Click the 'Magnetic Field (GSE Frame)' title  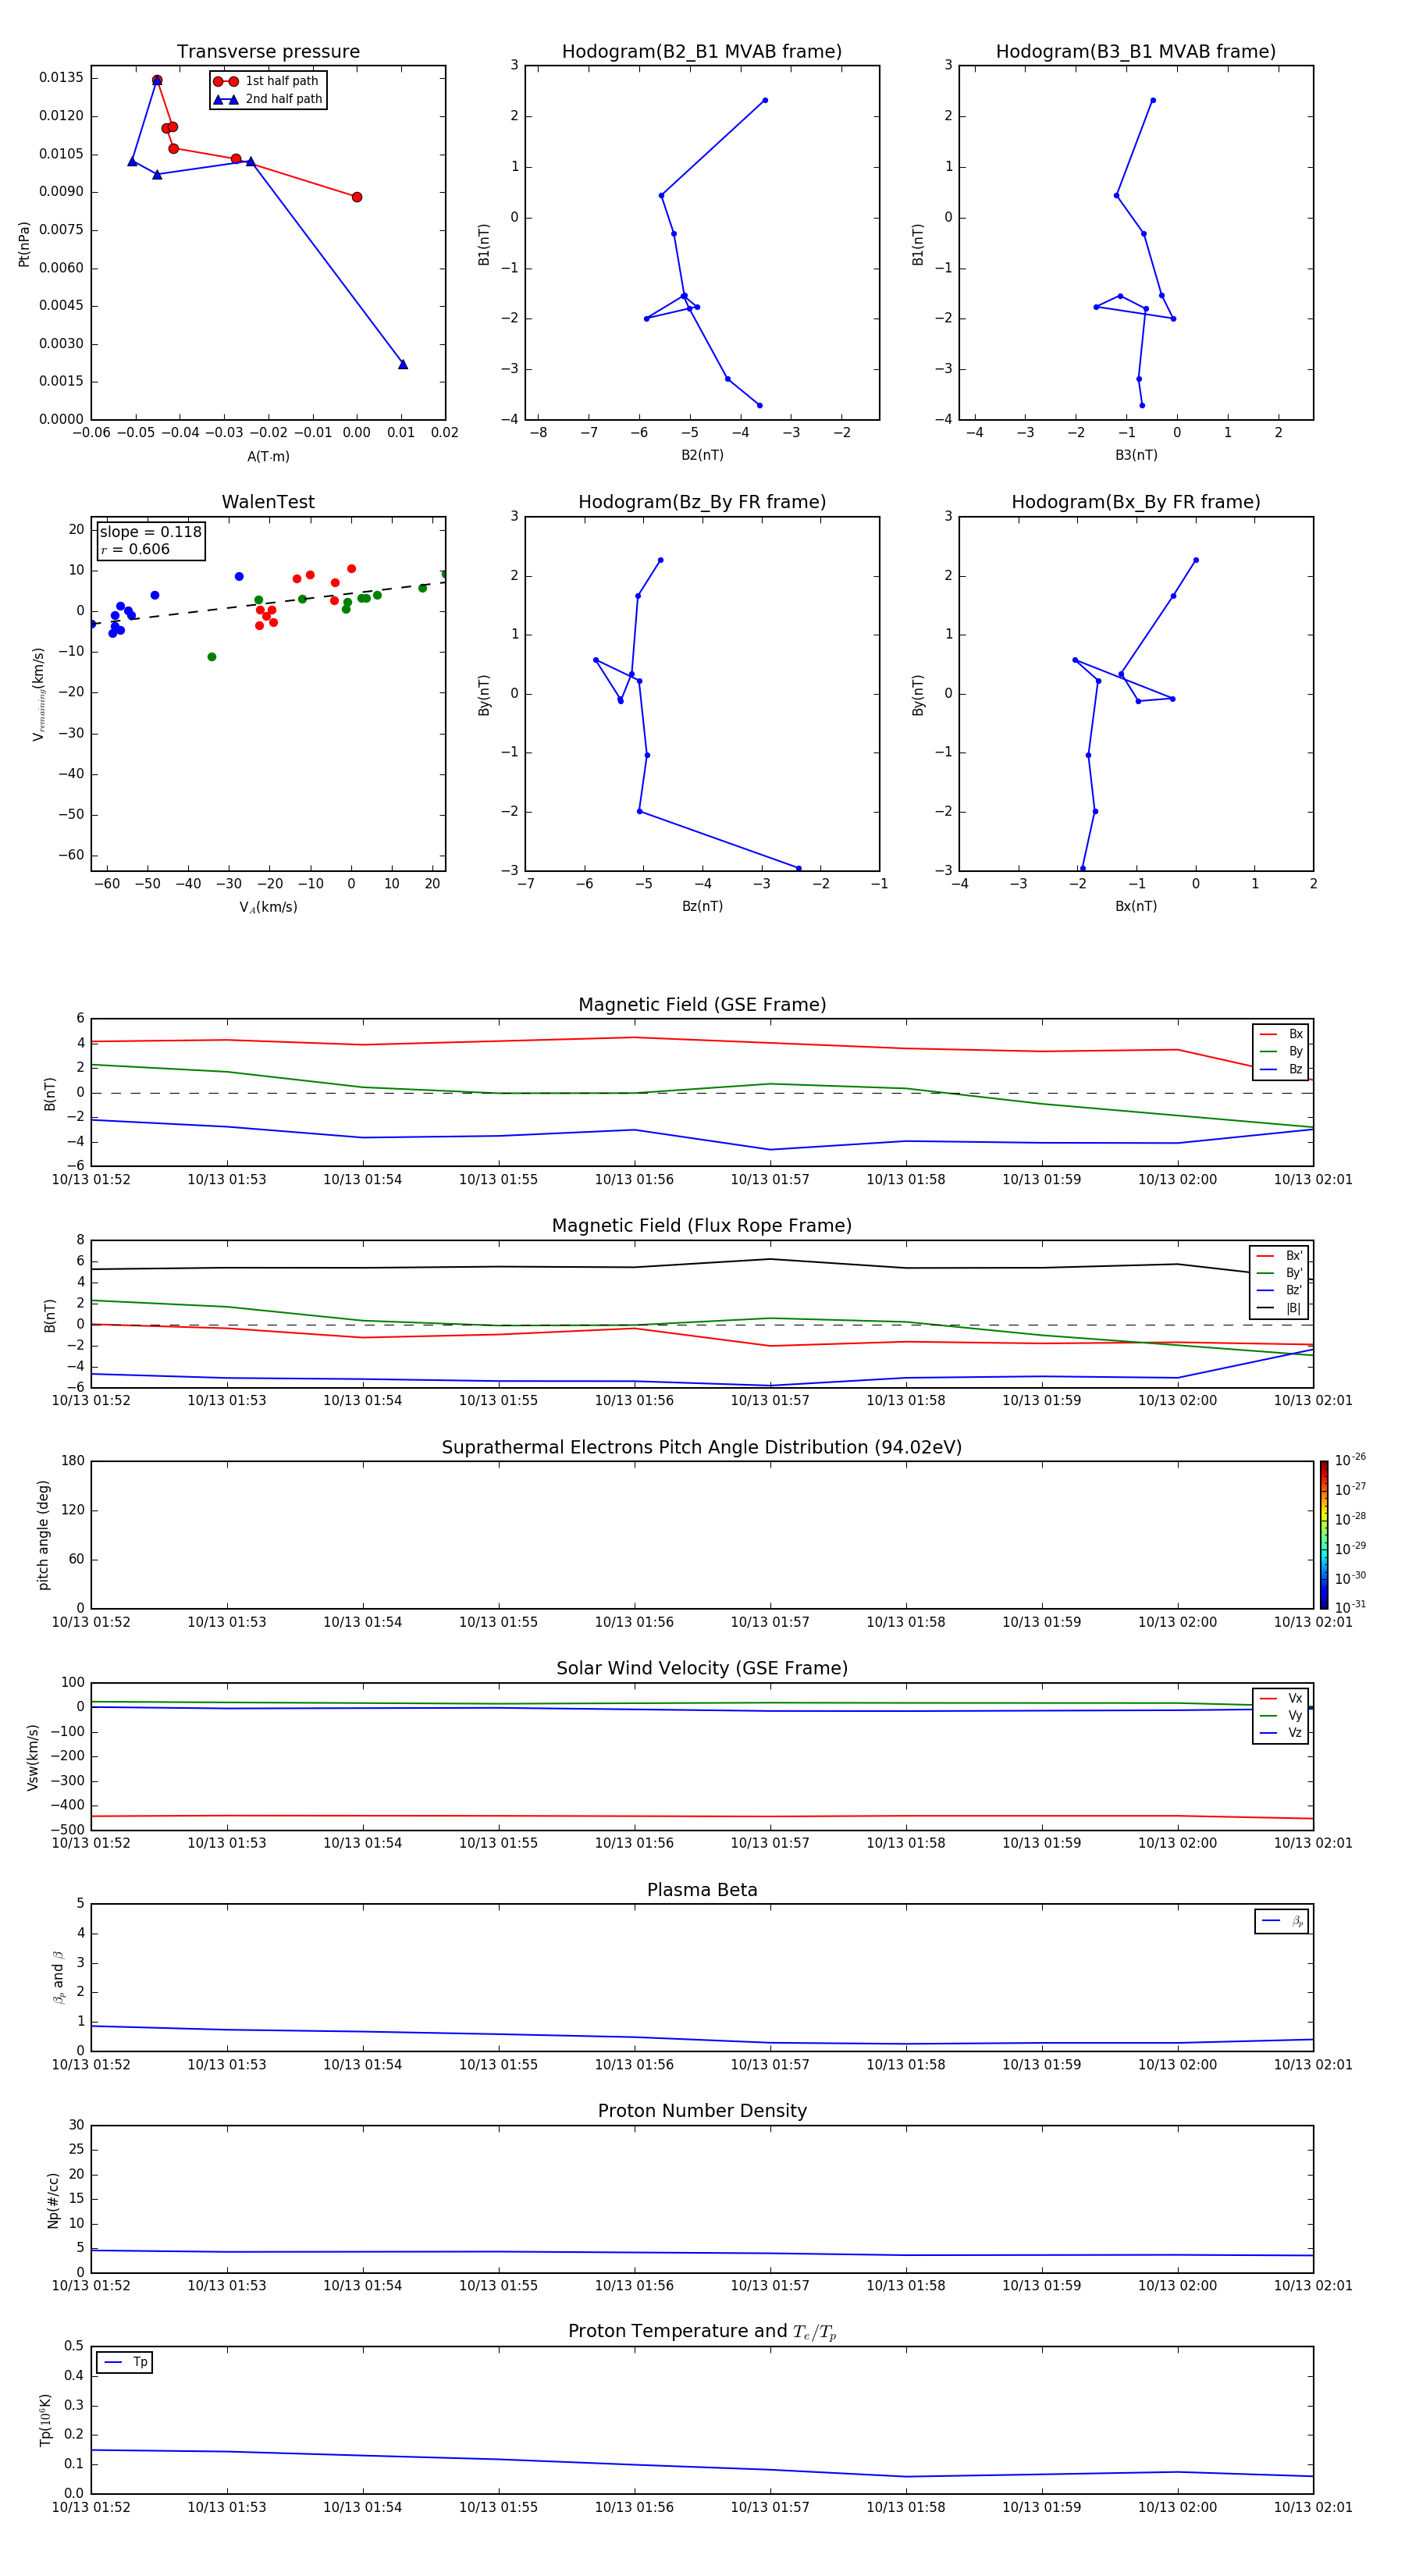tap(702, 1005)
